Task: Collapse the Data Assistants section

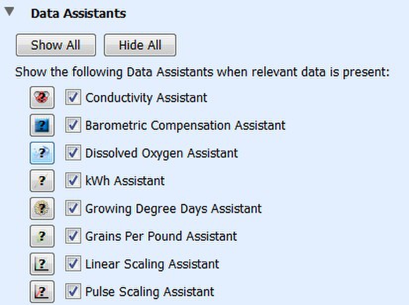Action: click(9, 12)
